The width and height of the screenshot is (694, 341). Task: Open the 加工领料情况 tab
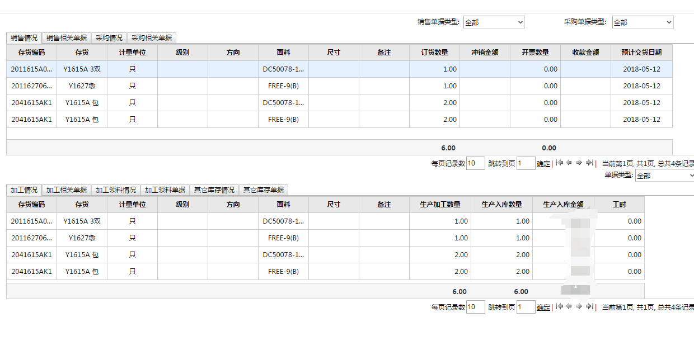pyautogui.click(x=116, y=190)
